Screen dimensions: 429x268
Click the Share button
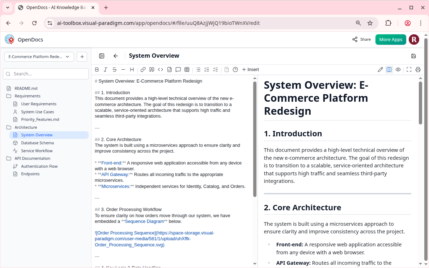point(361,39)
